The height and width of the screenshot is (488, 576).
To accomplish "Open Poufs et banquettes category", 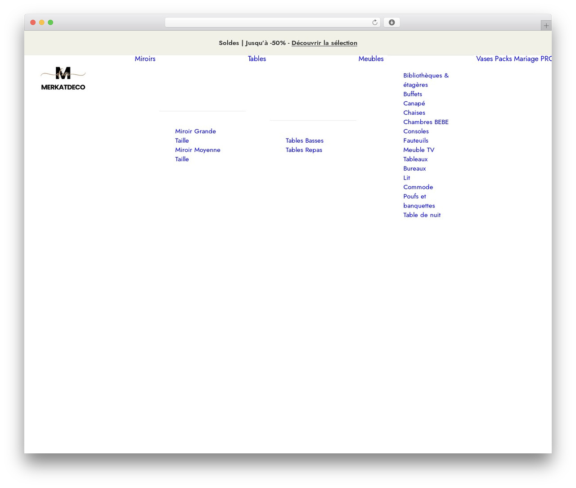I will [419, 201].
